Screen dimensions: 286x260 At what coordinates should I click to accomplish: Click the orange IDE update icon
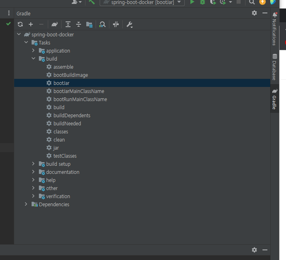point(263,2)
